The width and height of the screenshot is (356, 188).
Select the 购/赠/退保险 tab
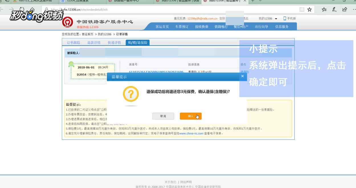pyautogui.click(x=138, y=43)
